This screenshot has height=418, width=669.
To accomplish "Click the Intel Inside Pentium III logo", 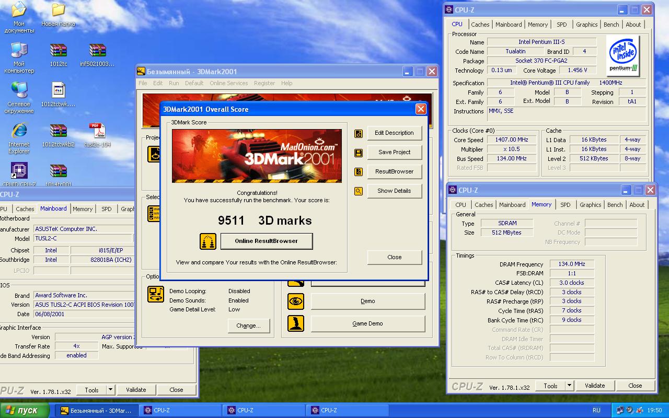I will pyautogui.click(x=624, y=55).
